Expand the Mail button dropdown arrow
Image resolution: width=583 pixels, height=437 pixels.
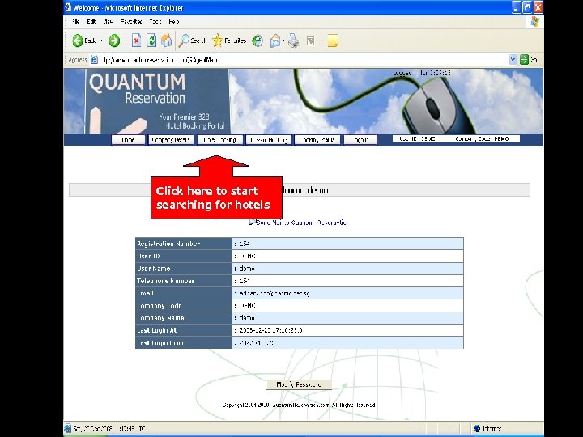283,40
